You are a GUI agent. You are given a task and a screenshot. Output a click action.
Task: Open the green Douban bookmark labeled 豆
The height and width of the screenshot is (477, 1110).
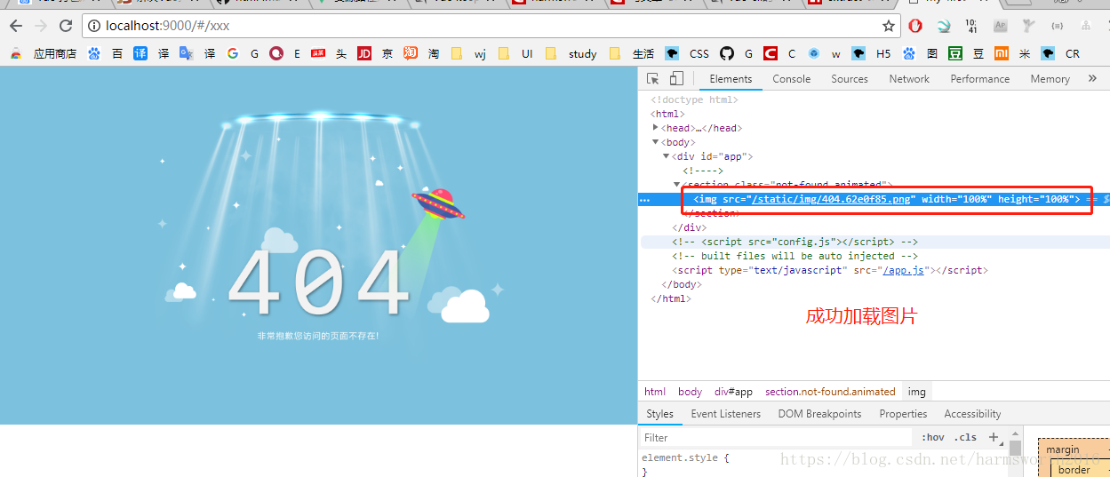pos(966,53)
